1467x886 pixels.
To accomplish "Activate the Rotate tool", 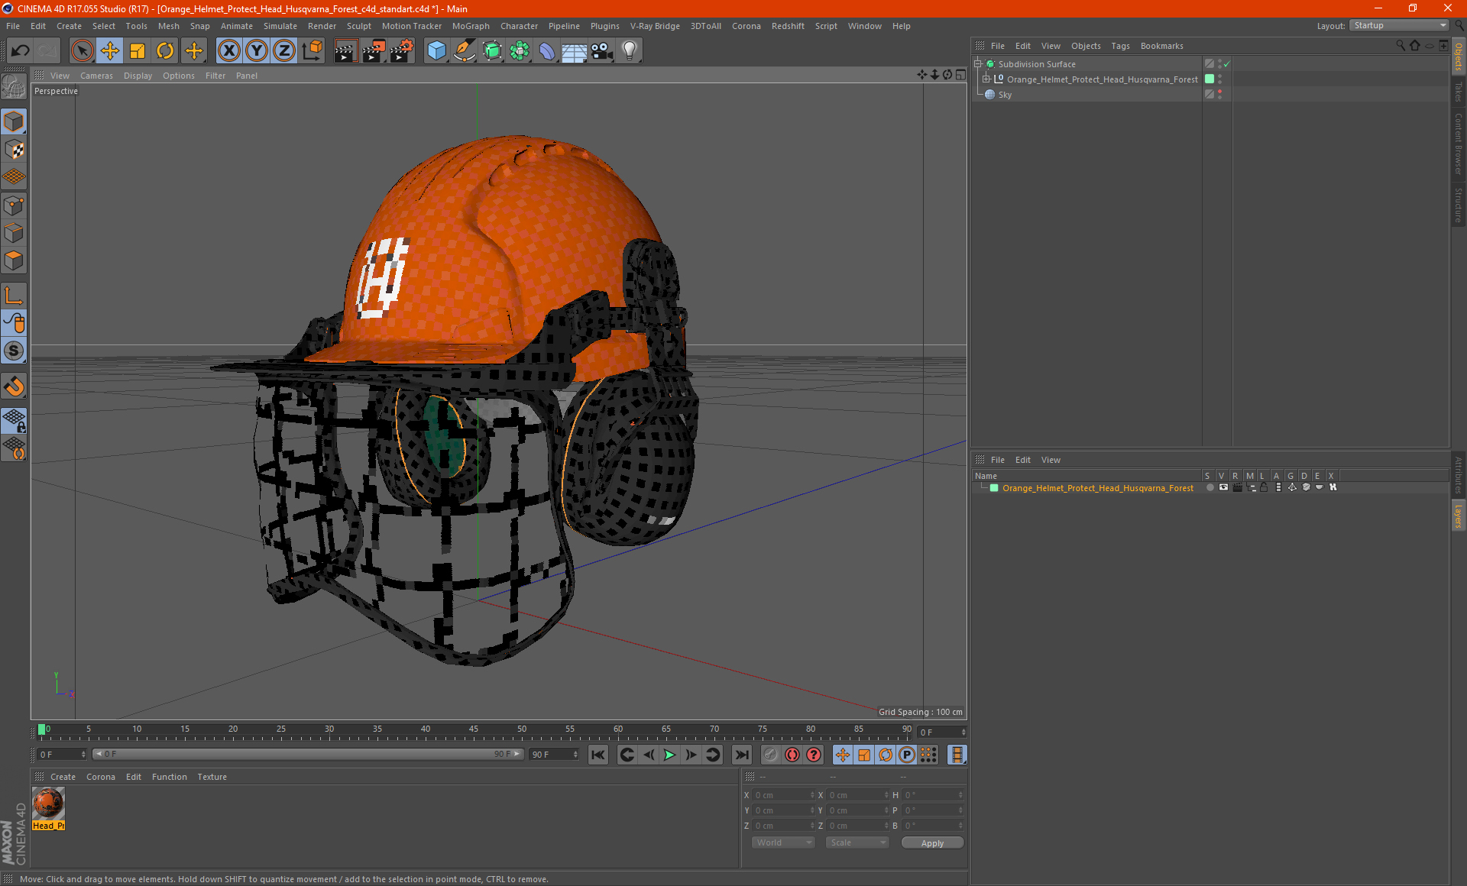I will [165, 51].
